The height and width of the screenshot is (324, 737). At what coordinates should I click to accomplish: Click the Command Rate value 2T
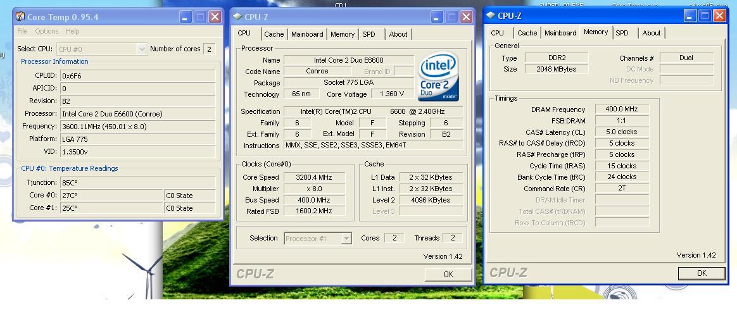[x=622, y=189]
